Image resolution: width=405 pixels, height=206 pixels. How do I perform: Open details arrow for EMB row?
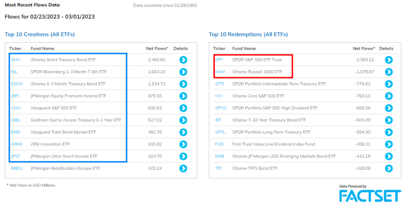389,156
